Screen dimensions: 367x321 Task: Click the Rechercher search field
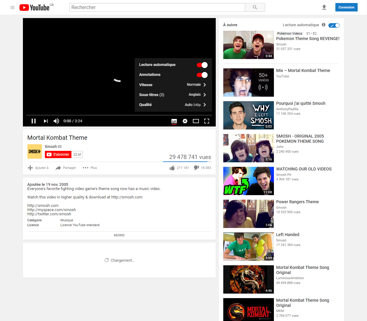pyautogui.click(x=157, y=8)
